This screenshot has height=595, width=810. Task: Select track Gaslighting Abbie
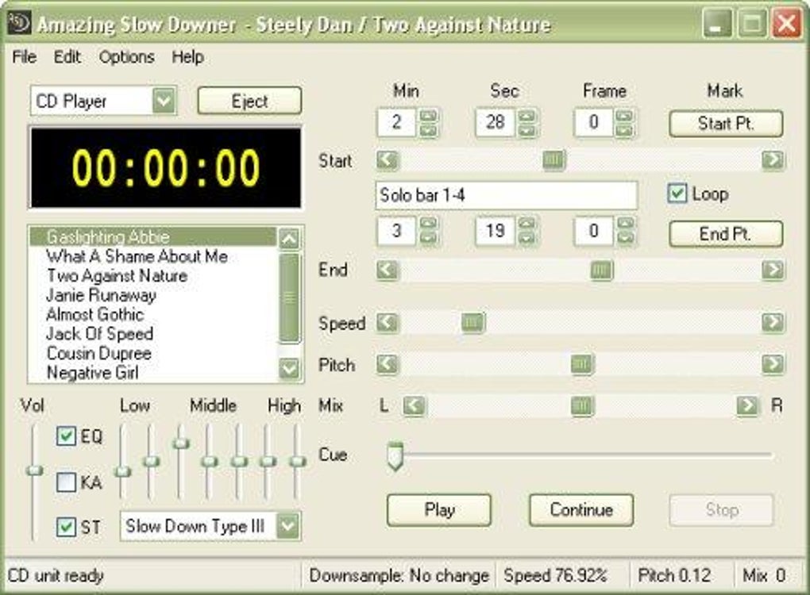coord(153,237)
